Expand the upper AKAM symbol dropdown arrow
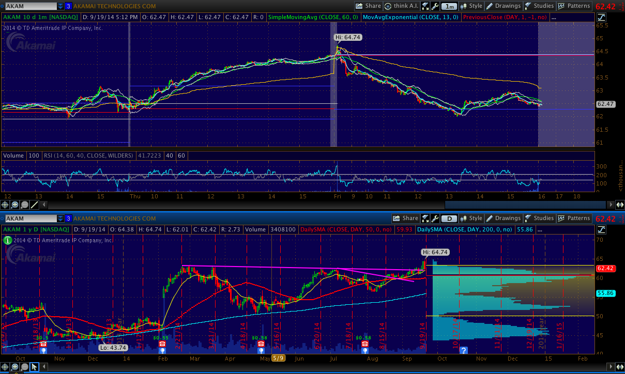625x374 pixels. click(x=60, y=6)
